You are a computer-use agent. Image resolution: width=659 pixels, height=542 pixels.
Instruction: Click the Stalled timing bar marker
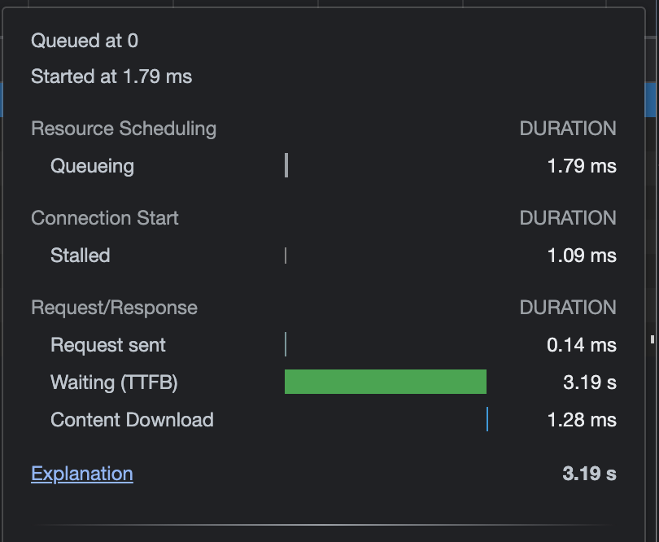point(285,256)
